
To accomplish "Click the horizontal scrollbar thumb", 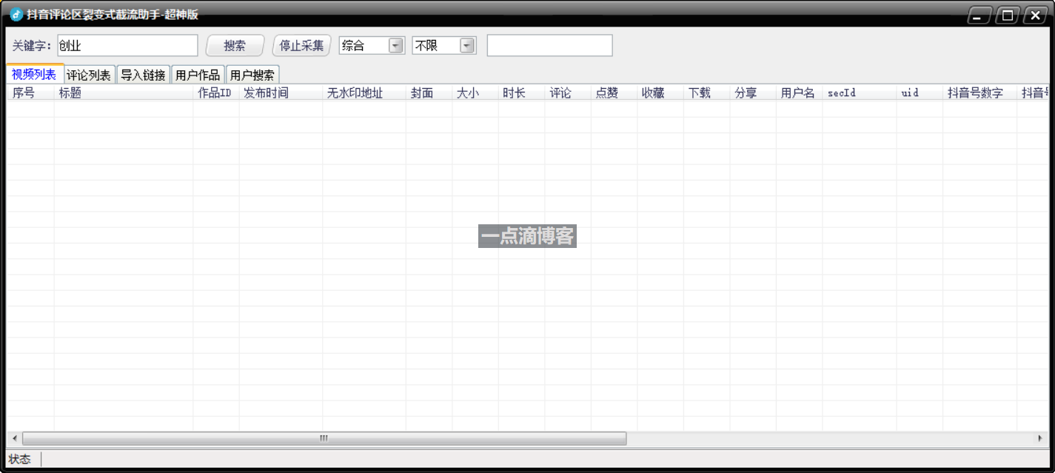I will (324, 438).
